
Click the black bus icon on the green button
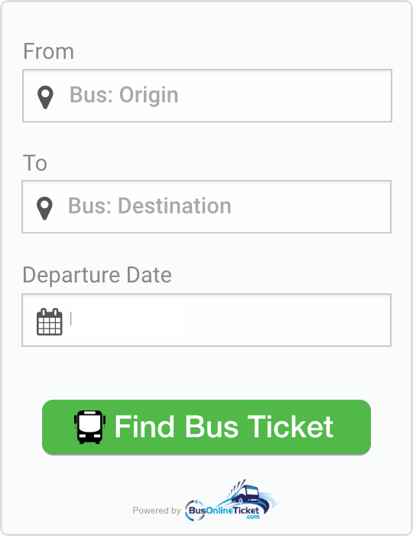pyautogui.click(x=89, y=427)
